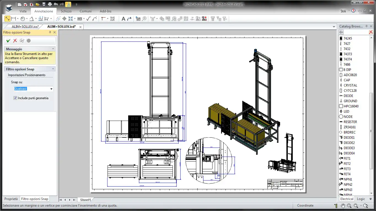Screen dimensions: 376x211
Task: Toggle the Include punti geometria checkbox
Action: coord(15,98)
